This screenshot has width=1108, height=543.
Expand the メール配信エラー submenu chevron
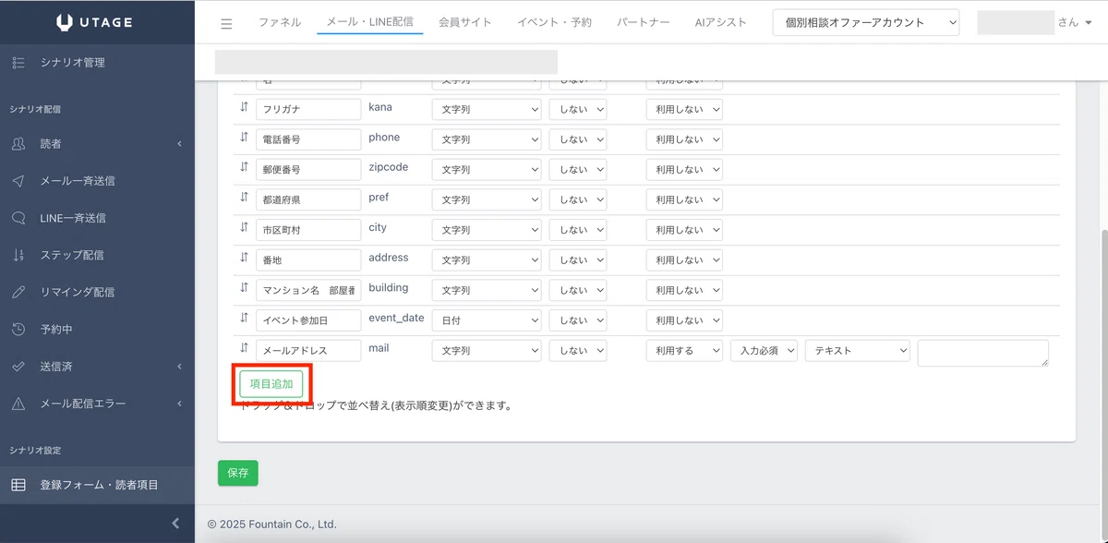(179, 404)
